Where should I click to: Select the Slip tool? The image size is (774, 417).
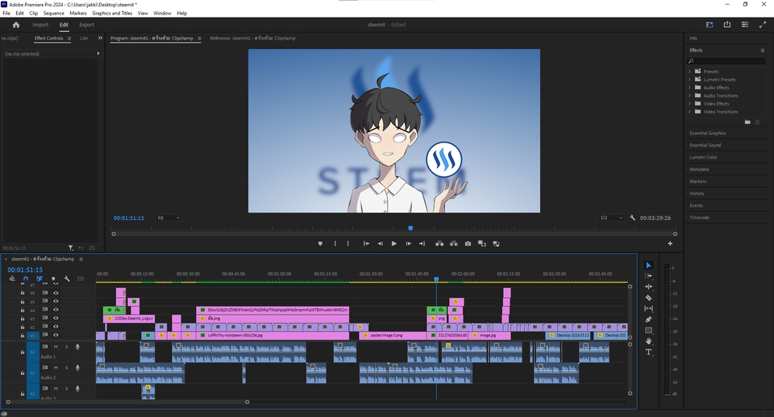[648, 308]
